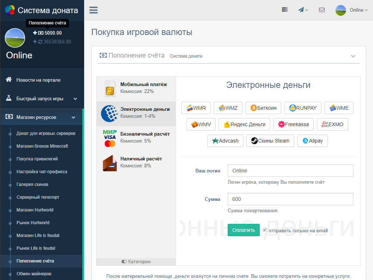Open the server list icon in header
The image size is (373, 280).
click(x=285, y=10)
